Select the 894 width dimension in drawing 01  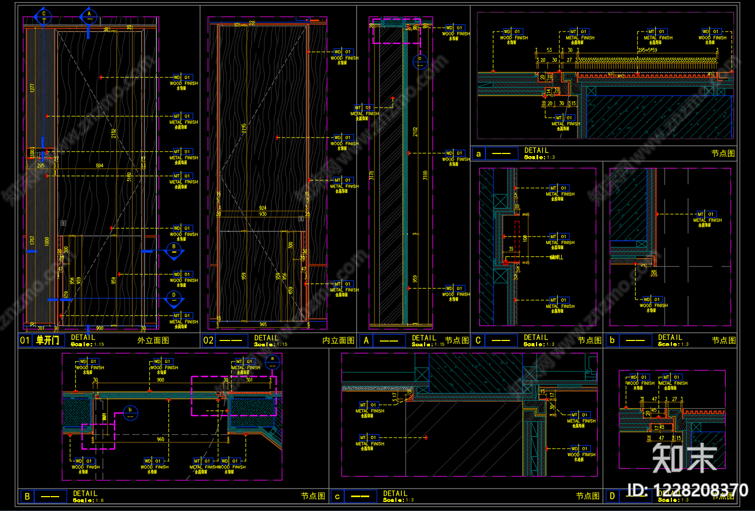click(x=100, y=166)
